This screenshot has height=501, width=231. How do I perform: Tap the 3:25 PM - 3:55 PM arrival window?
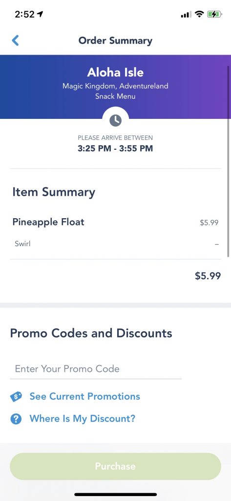click(x=115, y=149)
